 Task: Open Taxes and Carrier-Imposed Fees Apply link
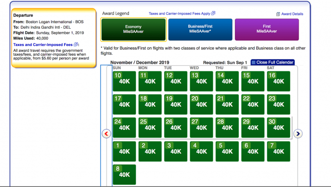coord(179,14)
